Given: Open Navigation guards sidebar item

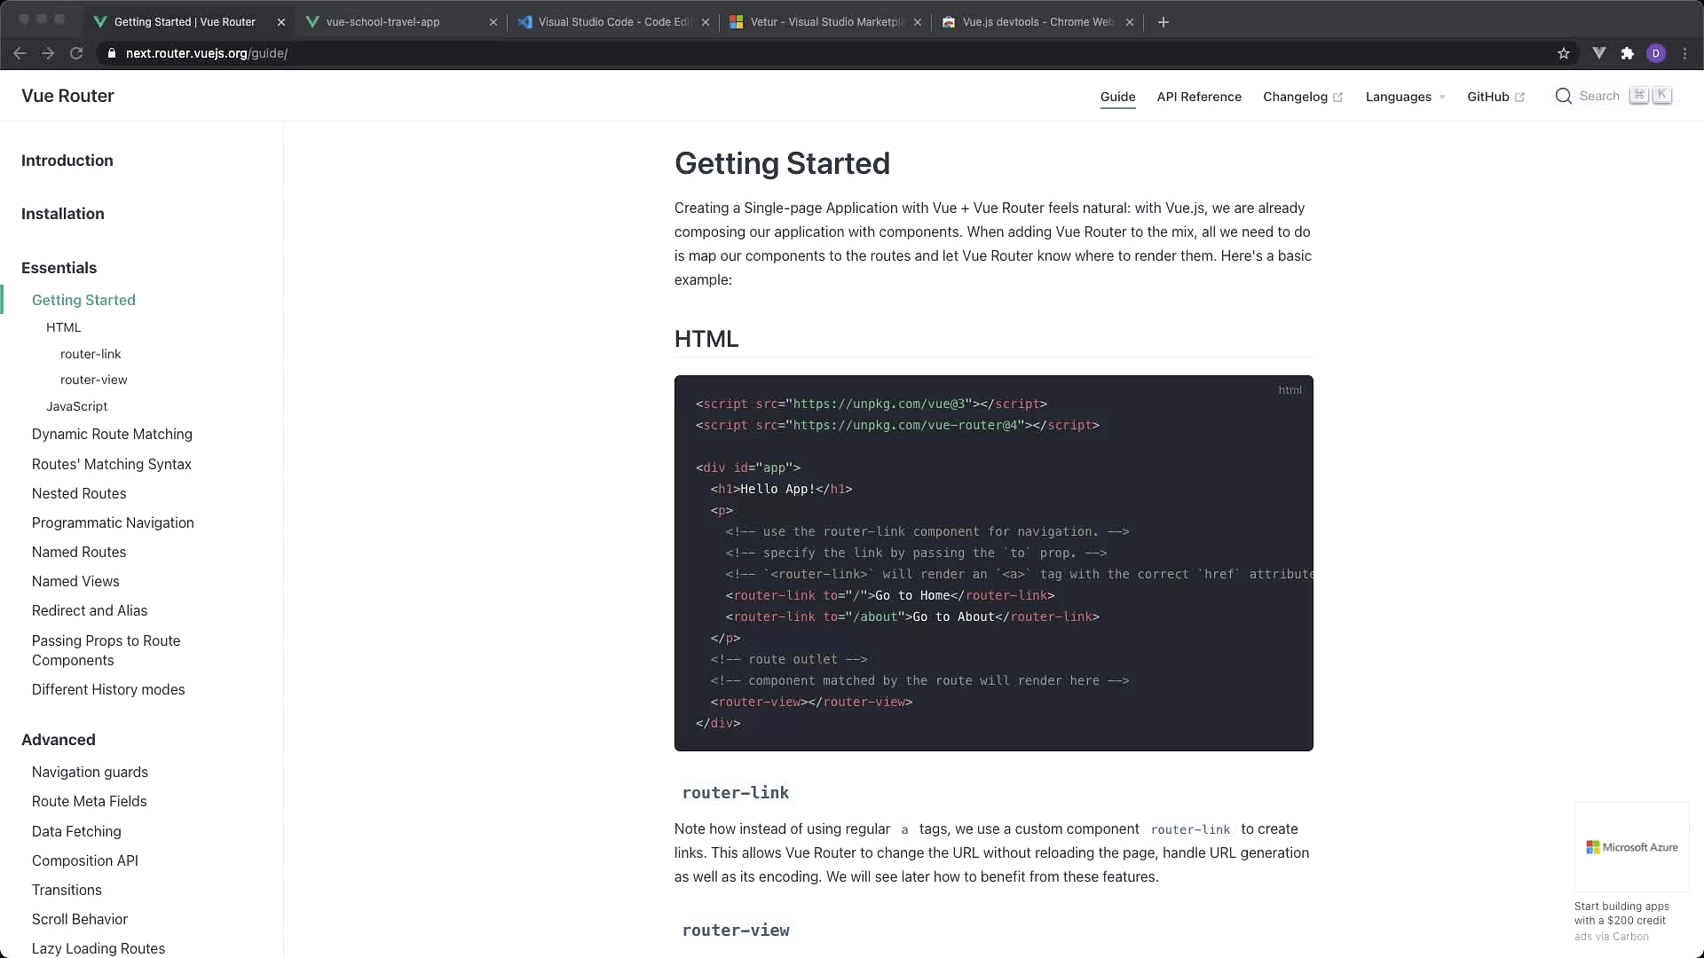Looking at the screenshot, I should [x=90, y=772].
